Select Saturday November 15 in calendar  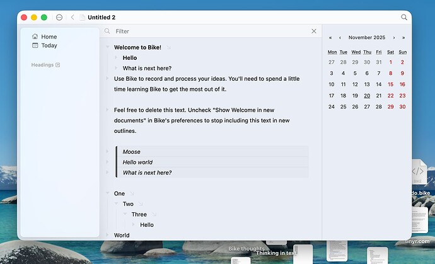coord(391,84)
